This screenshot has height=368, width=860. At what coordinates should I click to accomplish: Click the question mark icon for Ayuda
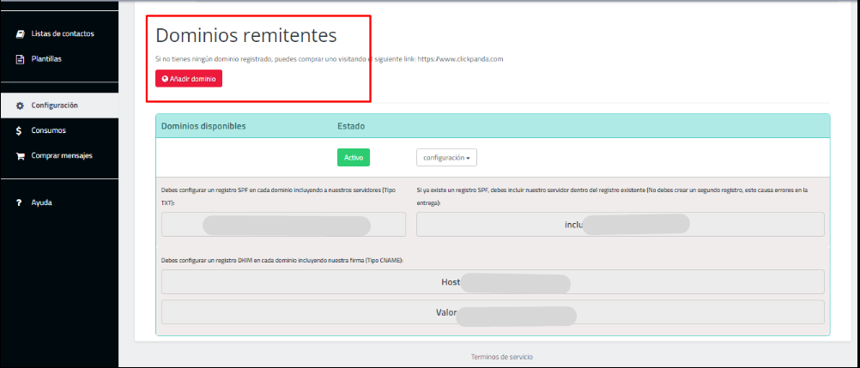pyautogui.click(x=20, y=203)
